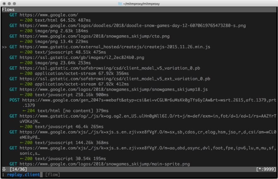
Task: Click the Flows header tab
Action: 8,9
